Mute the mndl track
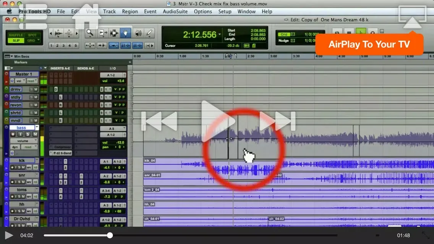The height and width of the screenshot is (244, 434). (36, 120)
